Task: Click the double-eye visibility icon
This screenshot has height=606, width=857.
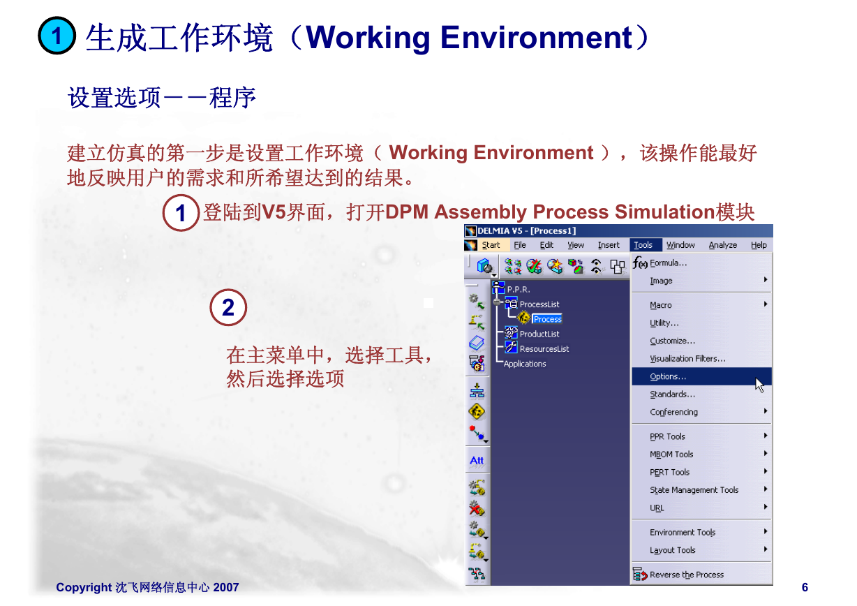Action: [x=597, y=266]
